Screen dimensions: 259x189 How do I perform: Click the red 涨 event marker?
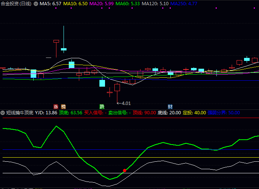(56, 106)
